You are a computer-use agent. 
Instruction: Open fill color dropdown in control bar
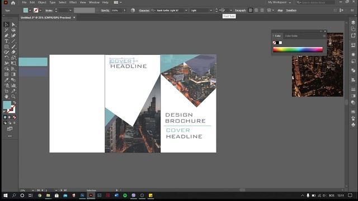(x=30, y=10)
